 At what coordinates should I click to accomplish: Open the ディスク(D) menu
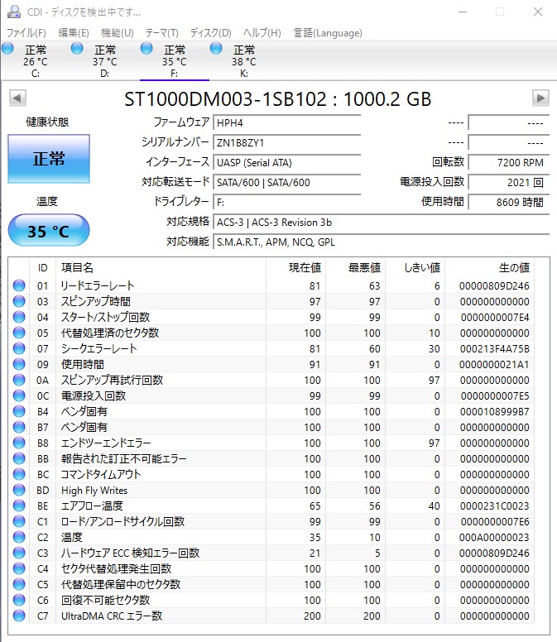[x=210, y=33]
